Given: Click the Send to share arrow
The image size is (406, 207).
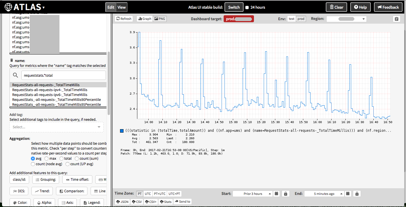Looking at the screenshot, I should click(x=182, y=202).
